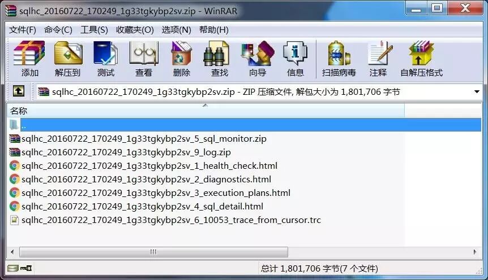
Task: Click the zip icon of 9_log.zip
Action: [15, 152]
